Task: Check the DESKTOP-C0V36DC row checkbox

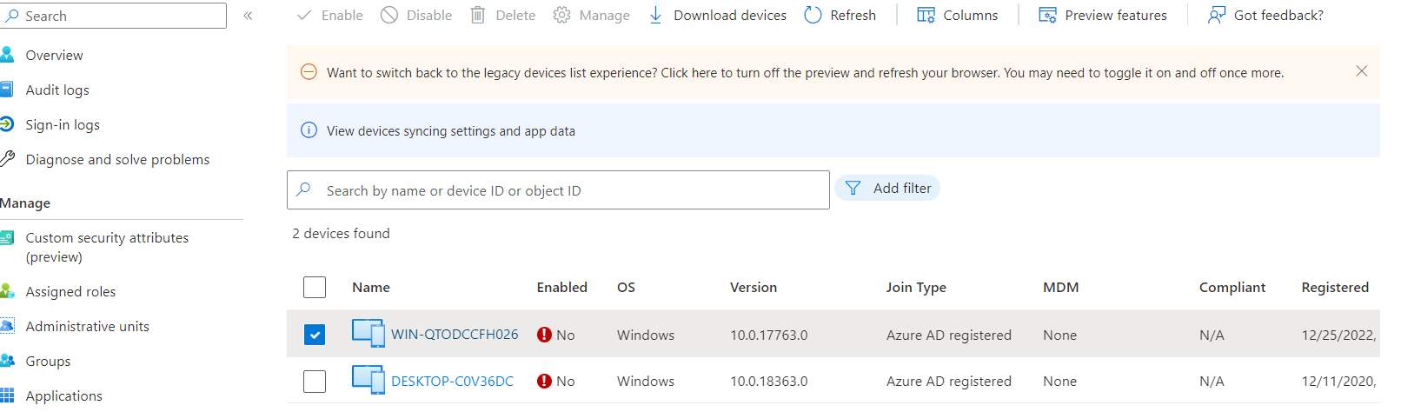Action: tap(315, 381)
